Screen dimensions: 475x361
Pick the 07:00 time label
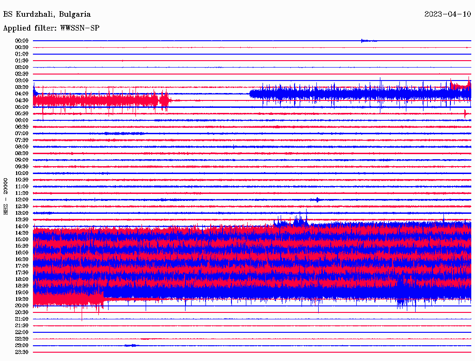click(x=22, y=133)
